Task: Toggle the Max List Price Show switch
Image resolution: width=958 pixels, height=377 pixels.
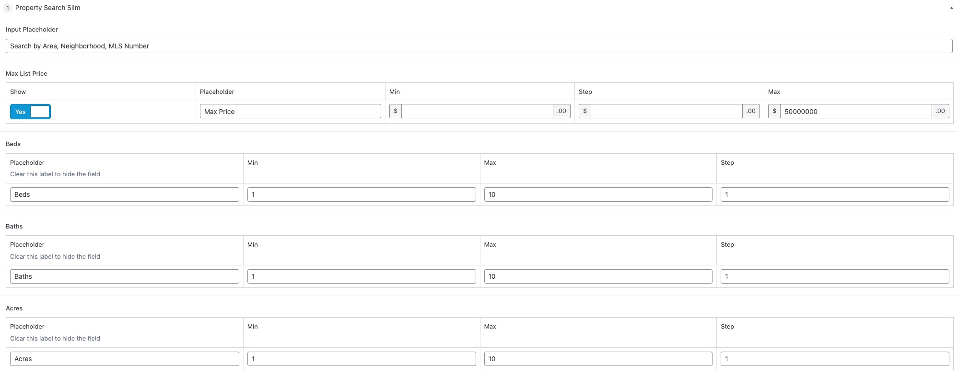Action: [30, 112]
